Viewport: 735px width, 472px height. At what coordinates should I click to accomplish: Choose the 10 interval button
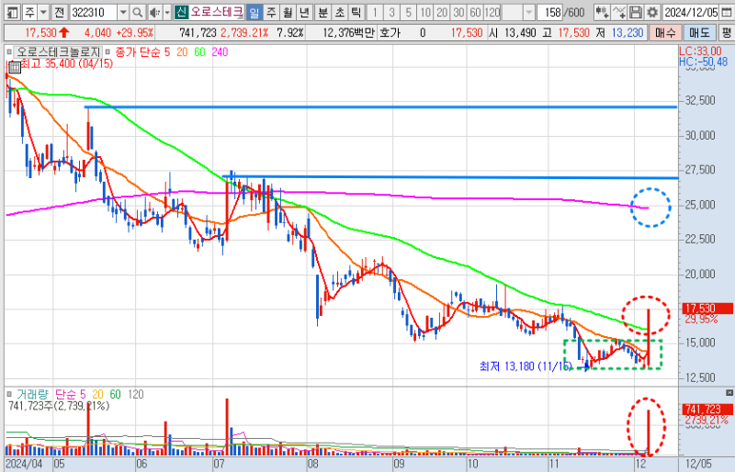[x=425, y=12]
